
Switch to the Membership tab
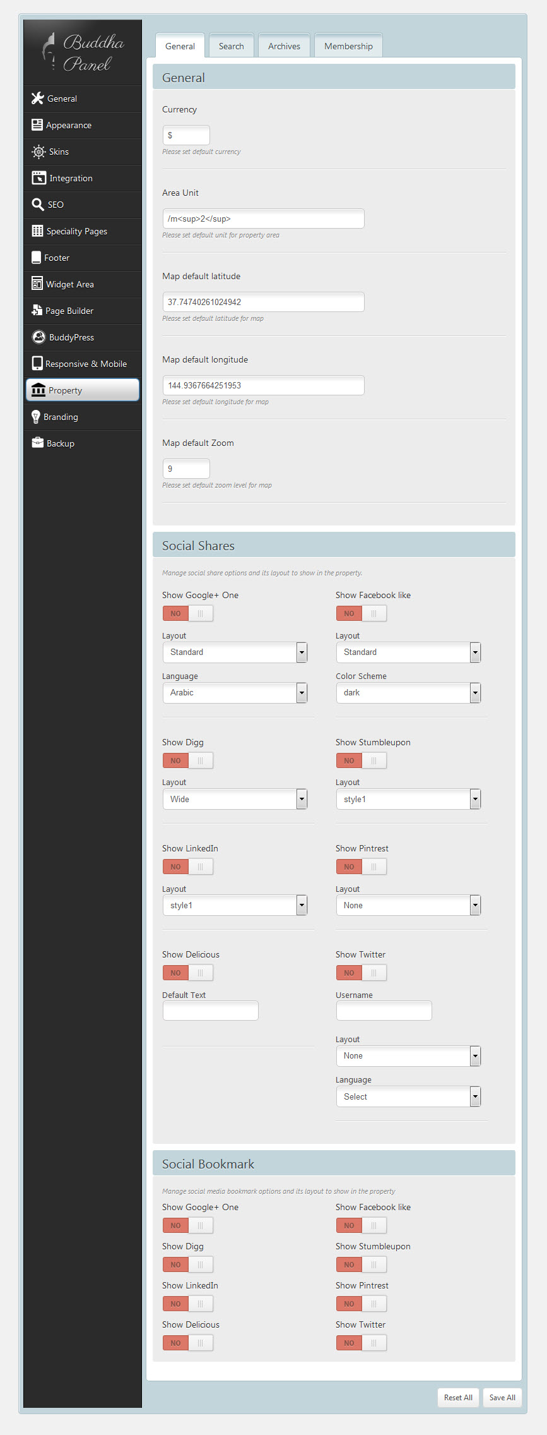tap(348, 46)
